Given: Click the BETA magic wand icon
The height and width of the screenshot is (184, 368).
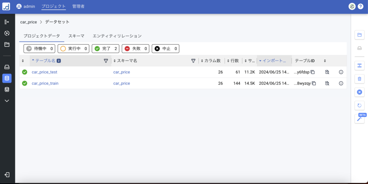Looking at the screenshot, I should click(x=359, y=119).
